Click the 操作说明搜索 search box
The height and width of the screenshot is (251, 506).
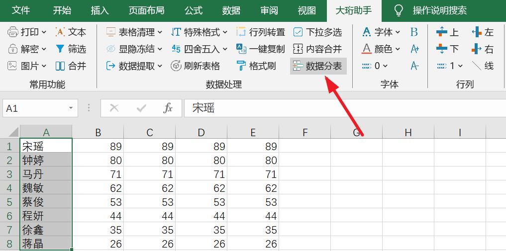(439, 10)
